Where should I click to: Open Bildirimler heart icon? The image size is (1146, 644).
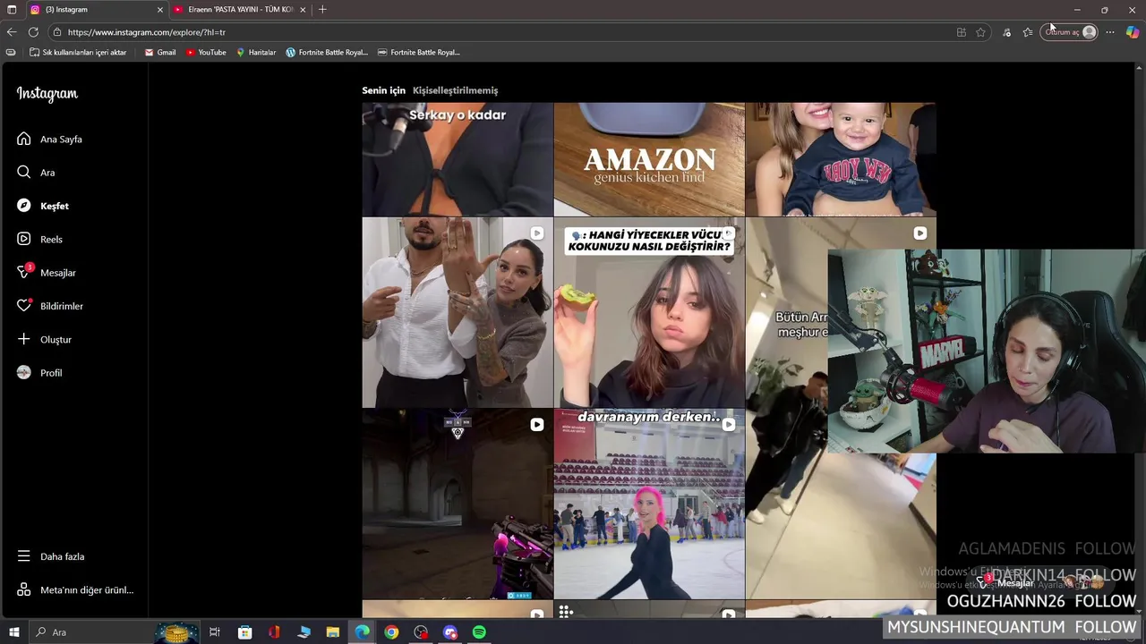coord(24,306)
